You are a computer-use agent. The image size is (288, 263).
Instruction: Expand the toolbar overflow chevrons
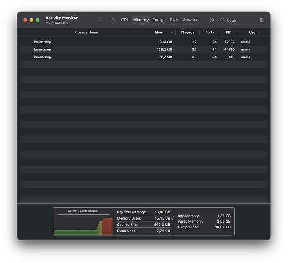pyautogui.click(x=212, y=20)
